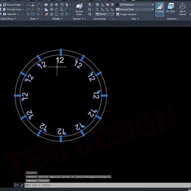Click the Offset tool in Modify panel
The height and width of the screenshot is (191, 191).
coord(62,14)
